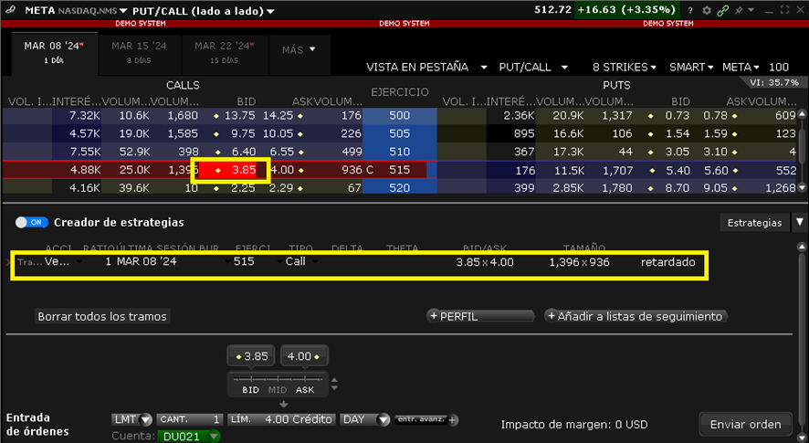Click the CANT. quantity input field
Viewport: 809px width, 443px height.
(x=190, y=420)
